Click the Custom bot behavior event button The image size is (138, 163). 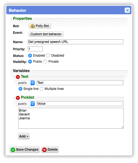(x=46, y=34)
